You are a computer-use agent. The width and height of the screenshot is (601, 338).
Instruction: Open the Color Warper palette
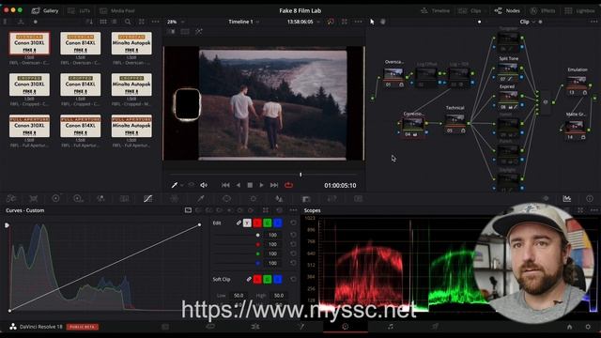click(174, 198)
